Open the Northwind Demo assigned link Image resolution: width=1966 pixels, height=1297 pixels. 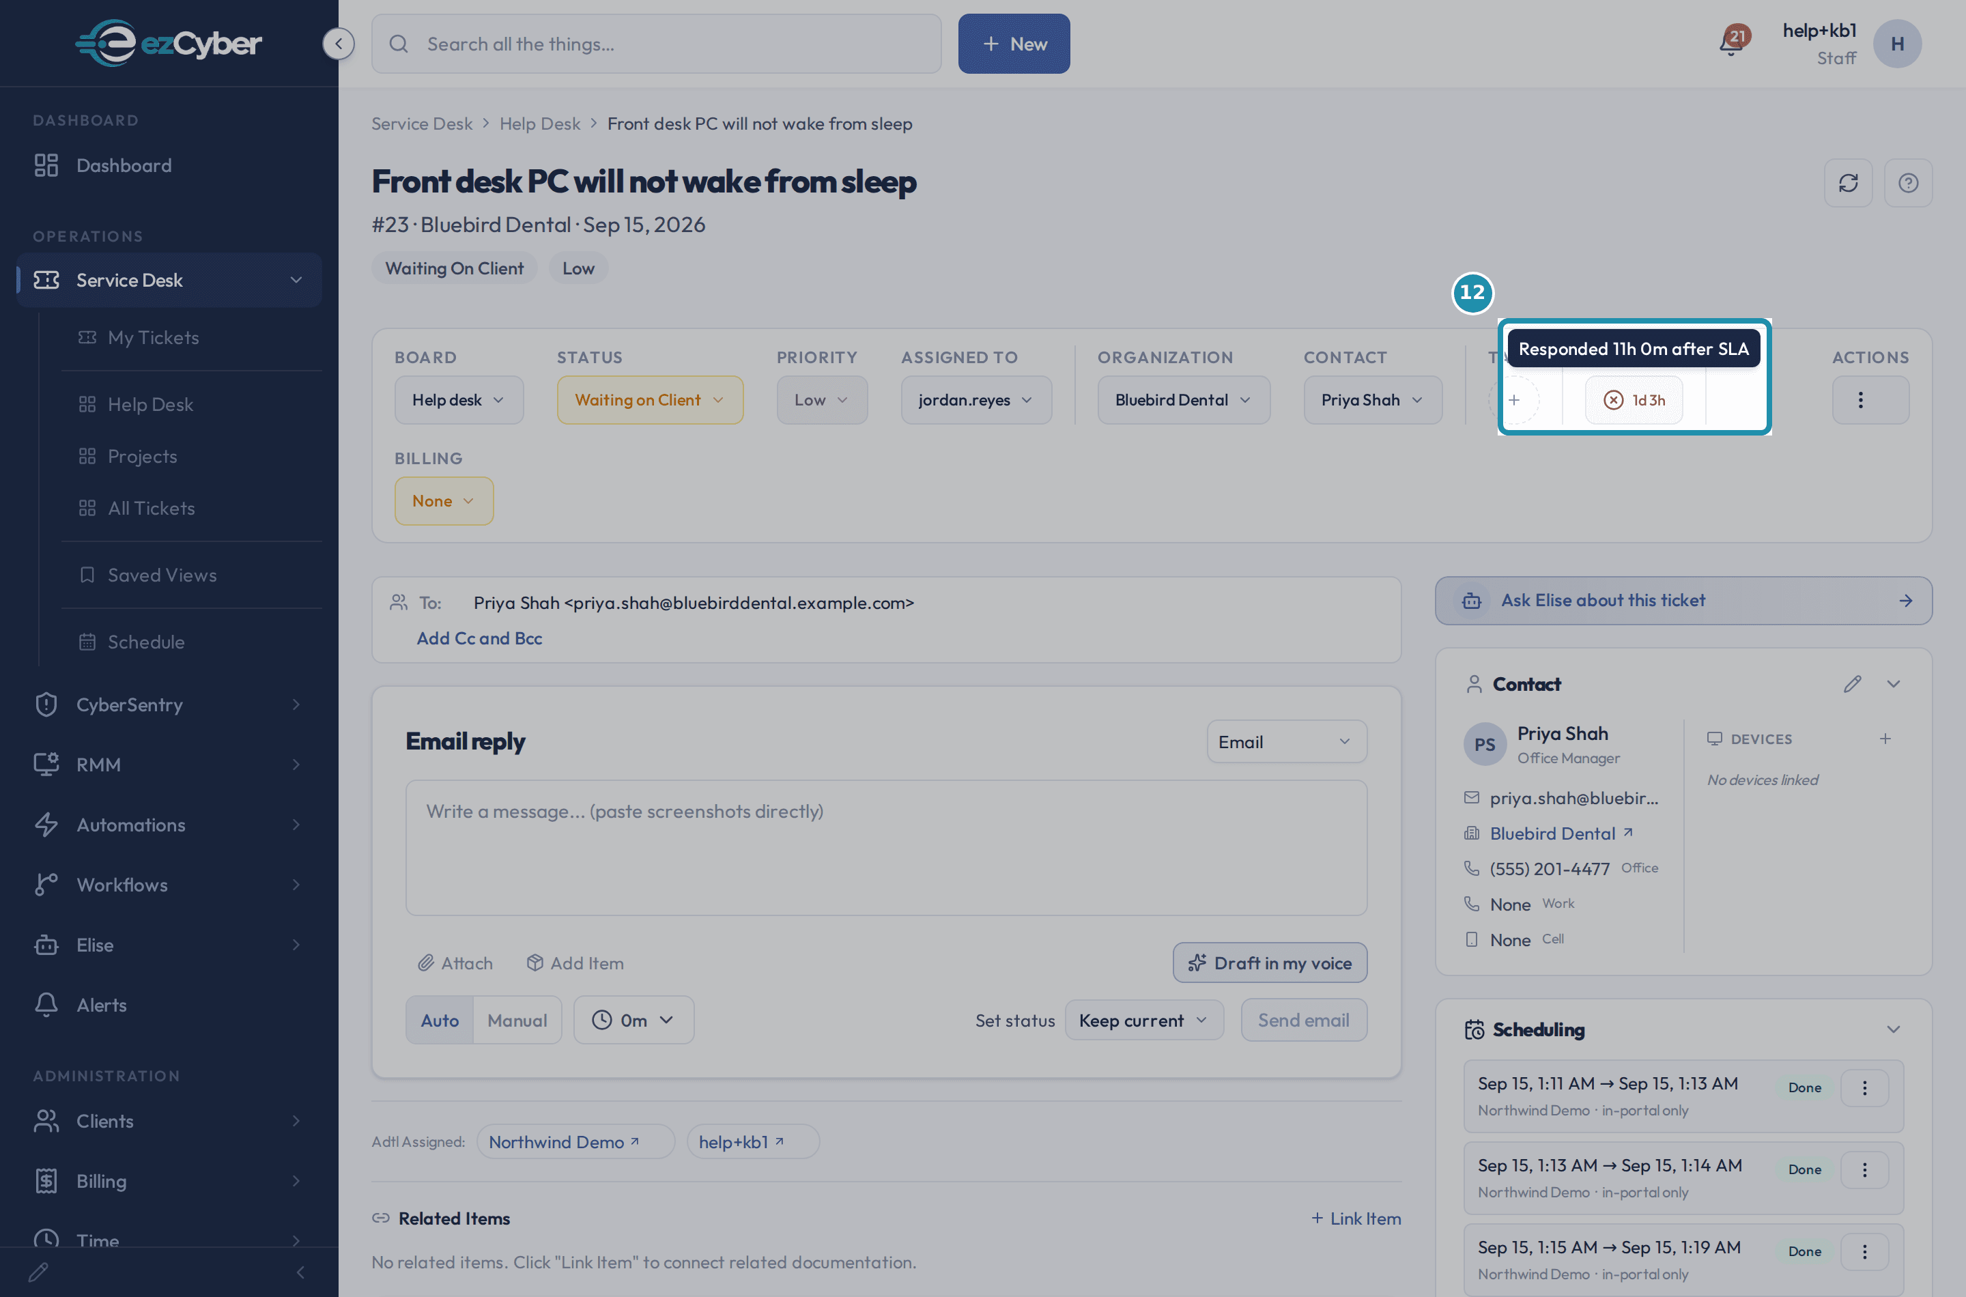[575, 1142]
